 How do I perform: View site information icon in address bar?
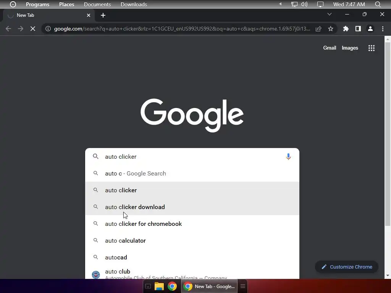tap(48, 29)
